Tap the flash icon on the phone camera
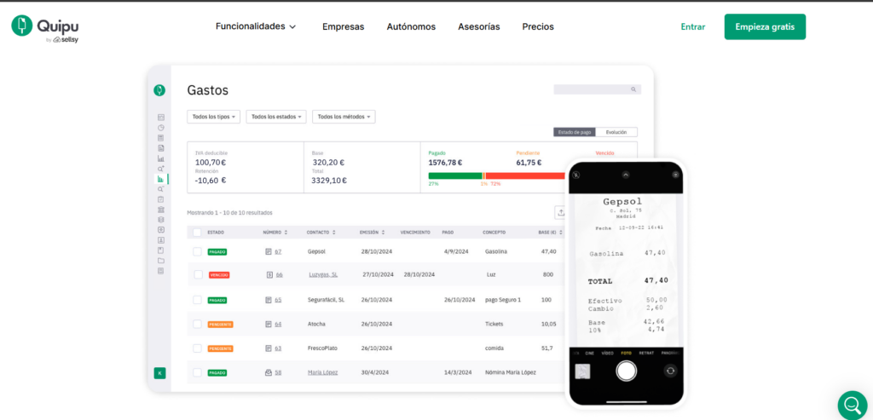This screenshot has height=420, width=873. [577, 175]
